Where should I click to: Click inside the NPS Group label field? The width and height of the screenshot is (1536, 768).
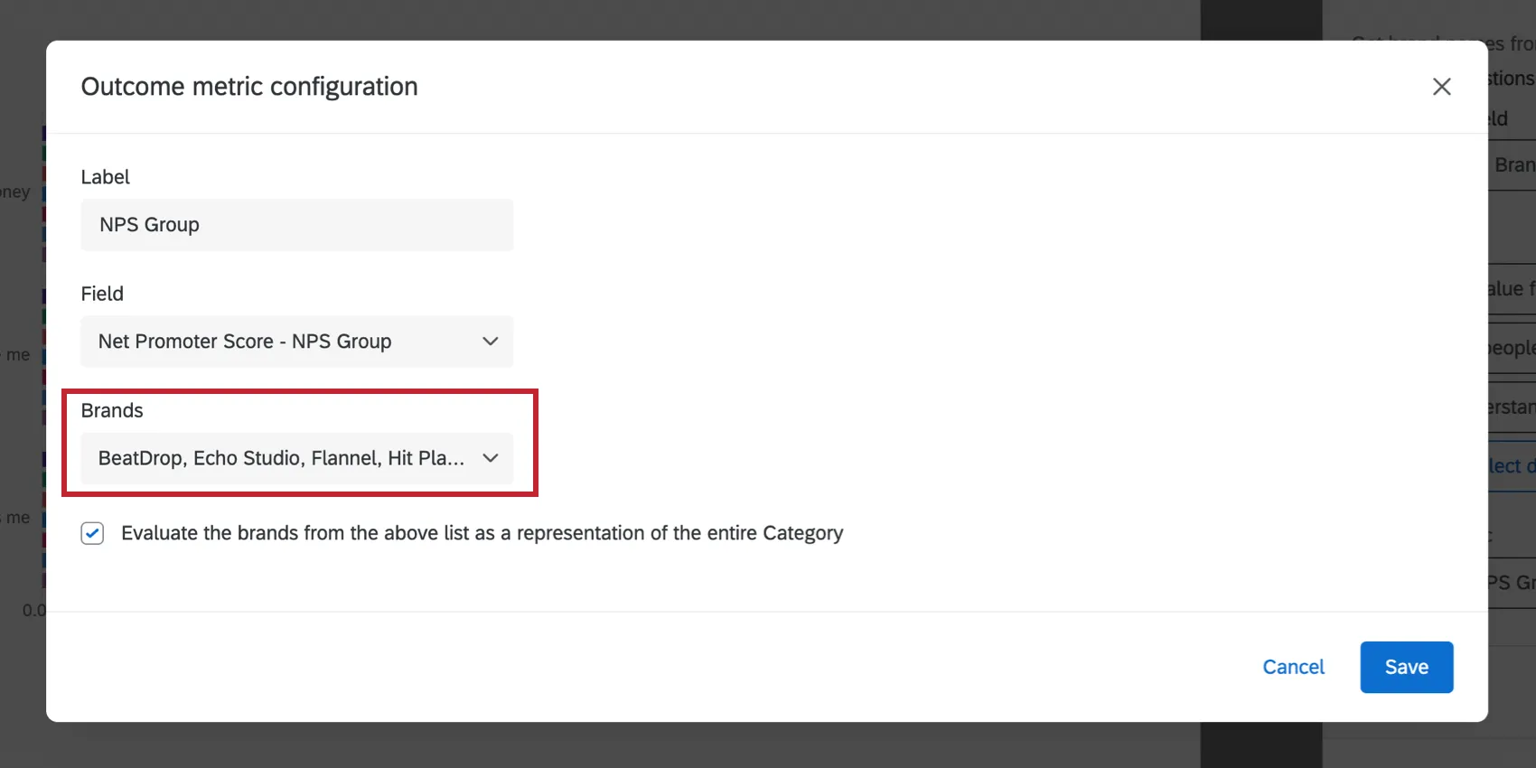click(296, 225)
